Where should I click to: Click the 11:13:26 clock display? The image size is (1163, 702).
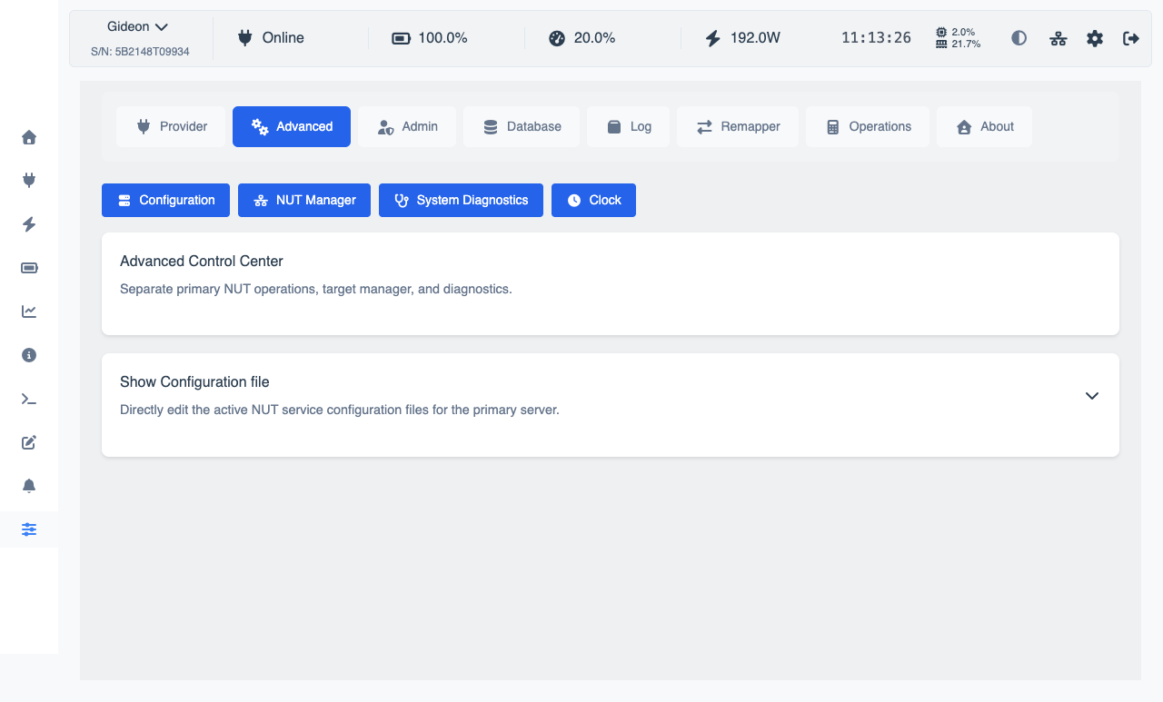coord(876,38)
